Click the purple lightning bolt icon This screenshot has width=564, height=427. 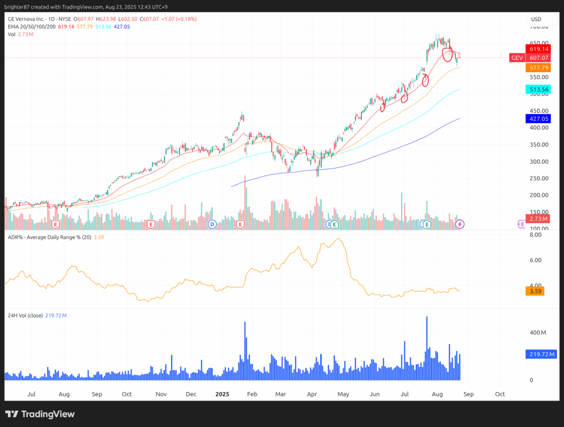tap(460, 224)
